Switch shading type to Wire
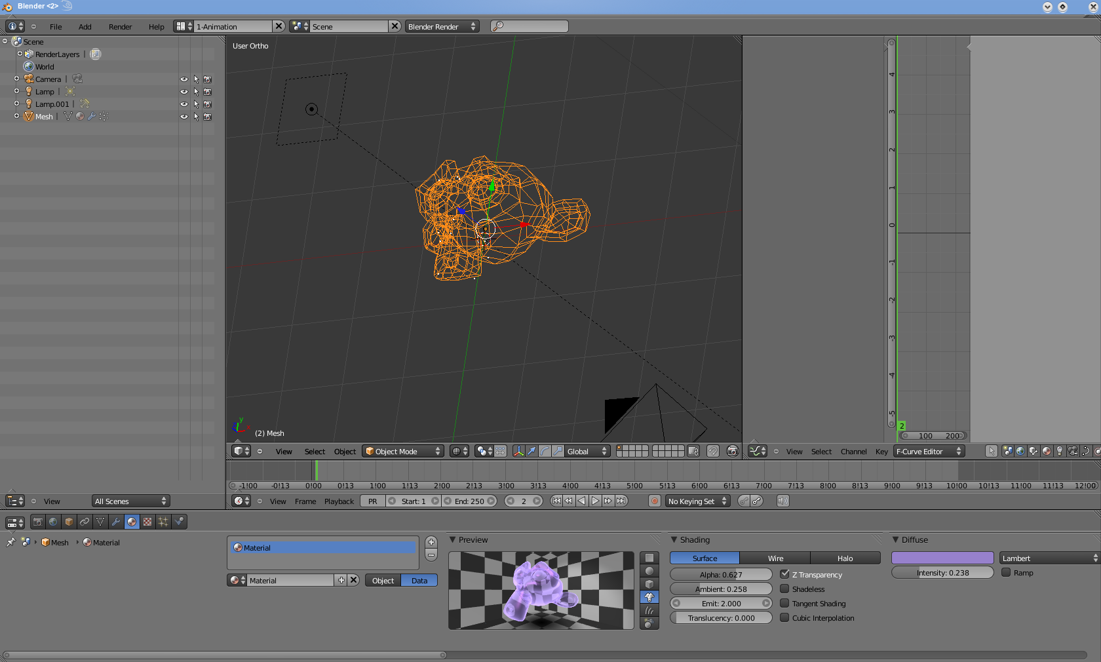This screenshot has height=662, width=1101. click(775, 558)
